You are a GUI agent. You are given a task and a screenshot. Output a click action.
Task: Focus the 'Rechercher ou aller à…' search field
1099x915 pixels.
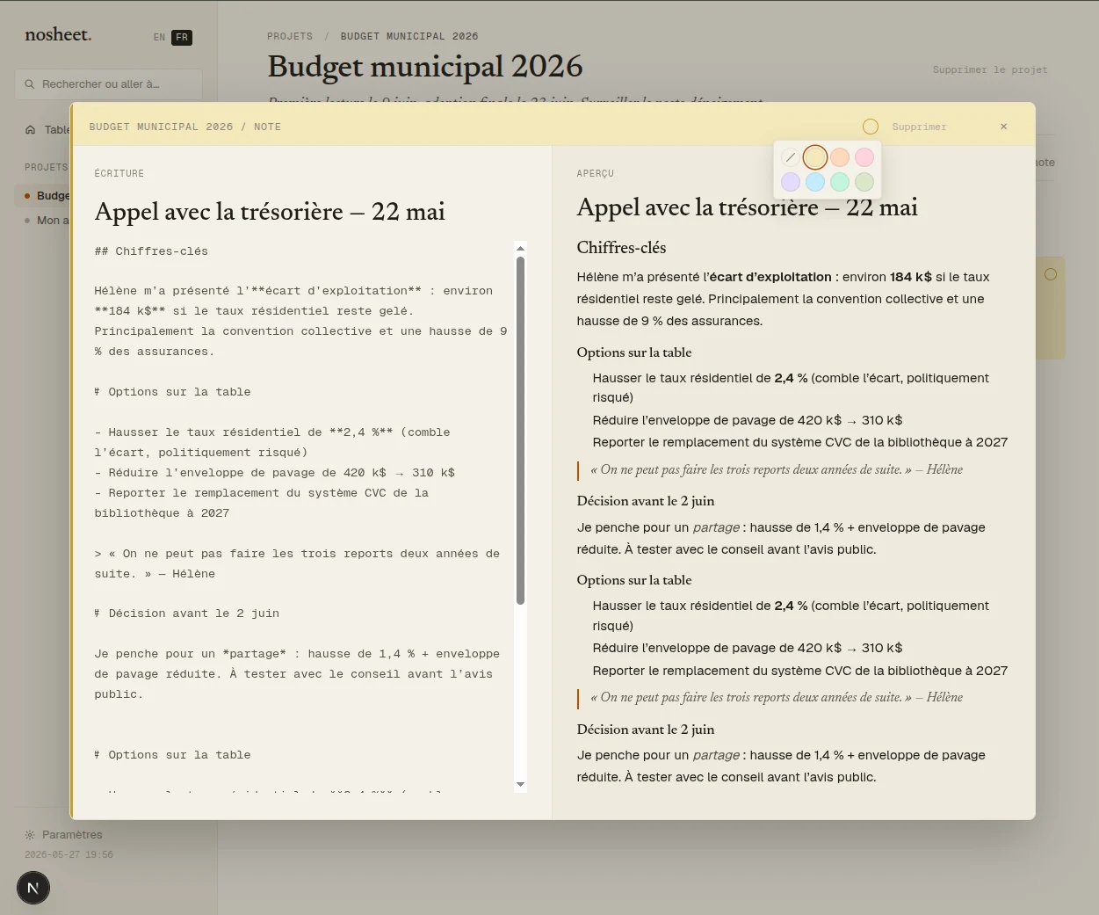tap(108, 84)
